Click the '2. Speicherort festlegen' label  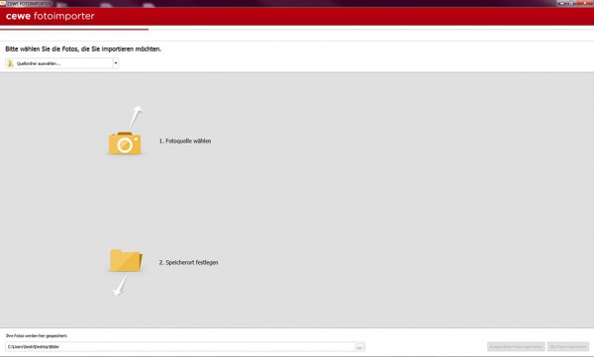click(188, 262)
